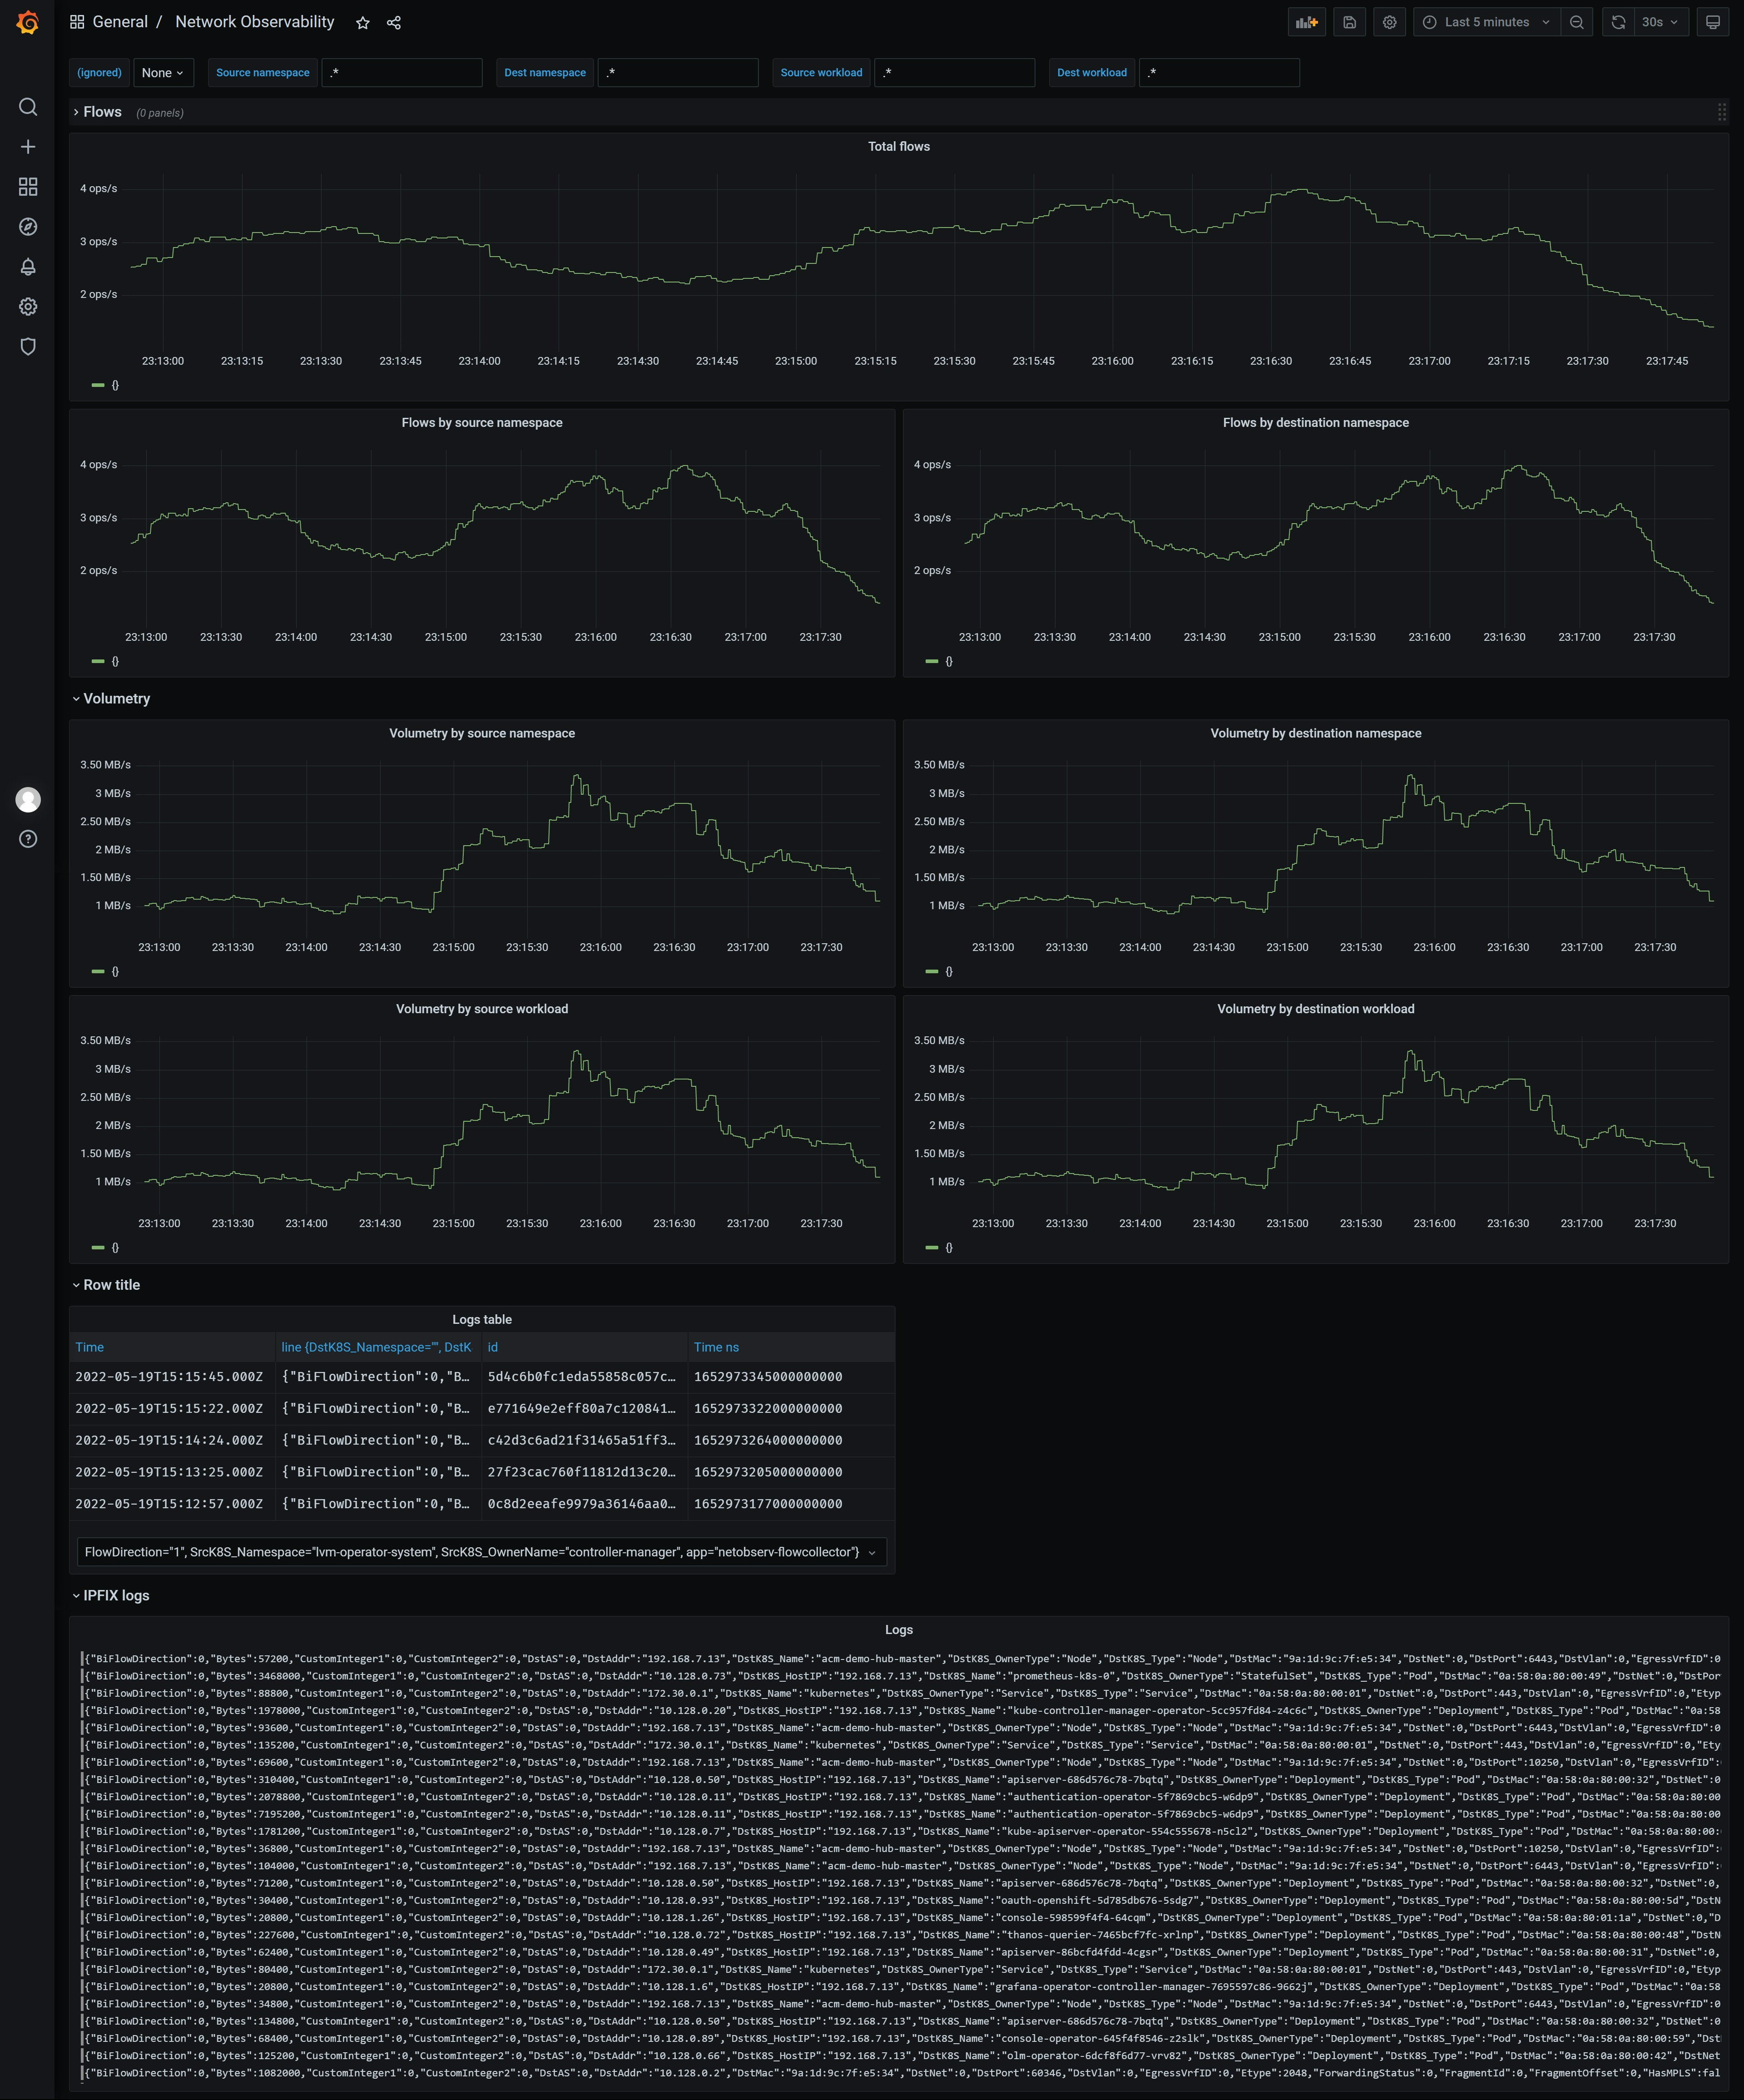Click the Save dashboard icon

(x=1349, y=22)
